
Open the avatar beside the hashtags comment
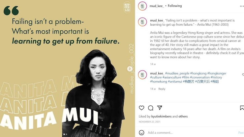click(142, 75)
